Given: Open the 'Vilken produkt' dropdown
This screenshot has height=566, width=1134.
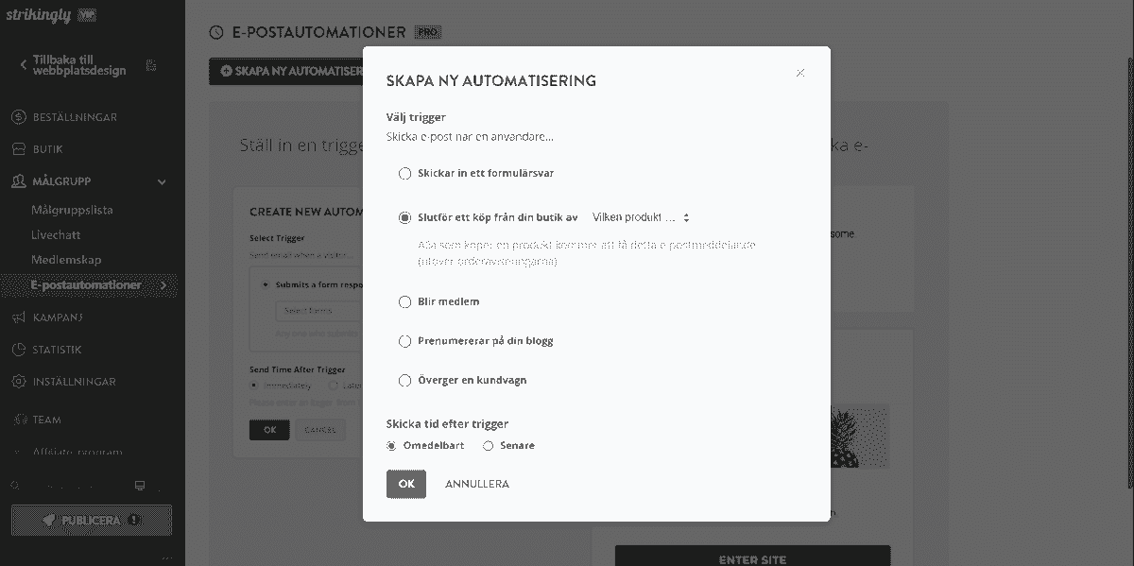Looking at the screenshot, I should (x=641, y=217).
